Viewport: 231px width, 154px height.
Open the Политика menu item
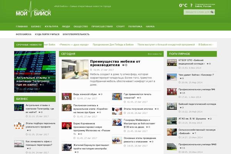pyautogui.click(x=135, y=27)
